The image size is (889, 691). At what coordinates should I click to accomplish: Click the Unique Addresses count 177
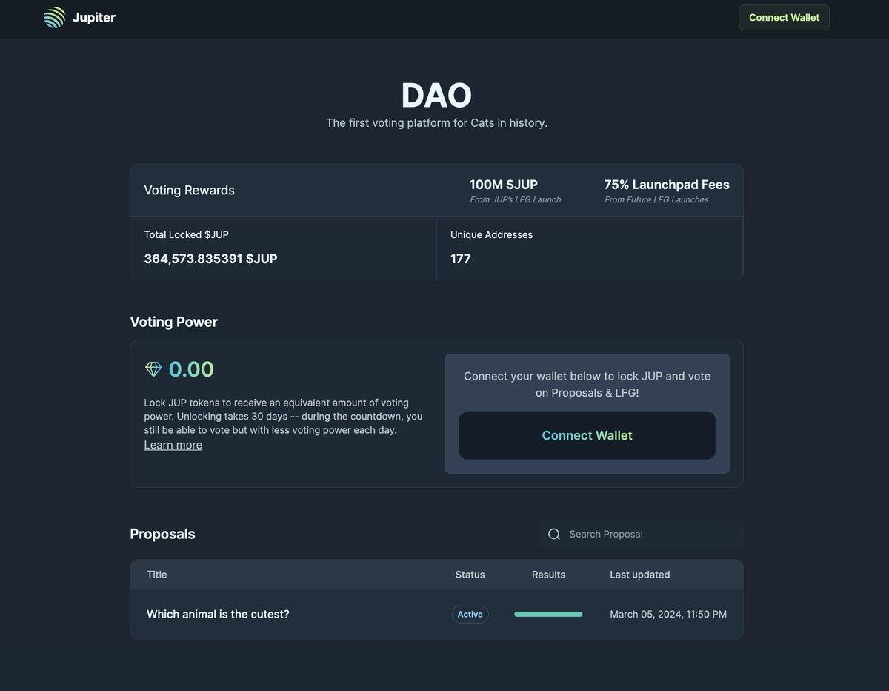click(461, 259)
